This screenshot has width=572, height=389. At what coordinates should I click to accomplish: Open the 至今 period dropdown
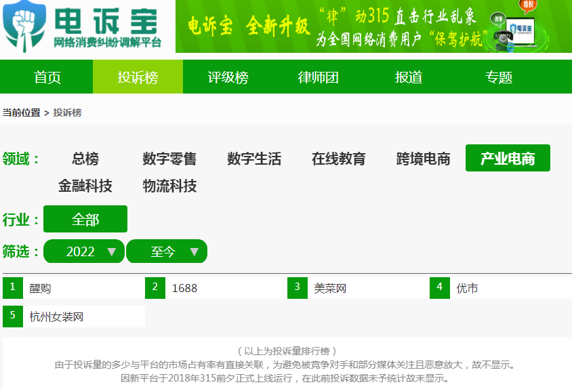[x=167, y=251]
